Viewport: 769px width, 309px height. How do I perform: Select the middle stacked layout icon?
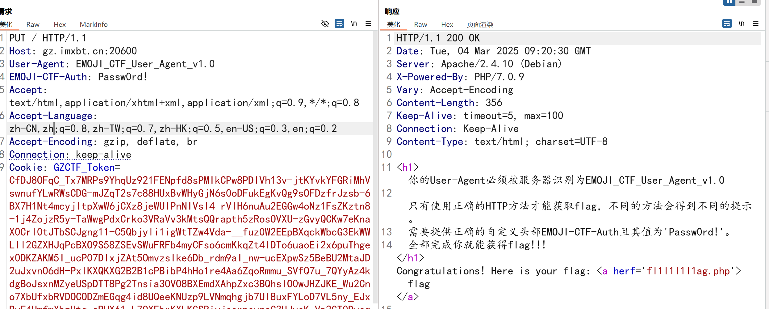[x=742, y=2]
